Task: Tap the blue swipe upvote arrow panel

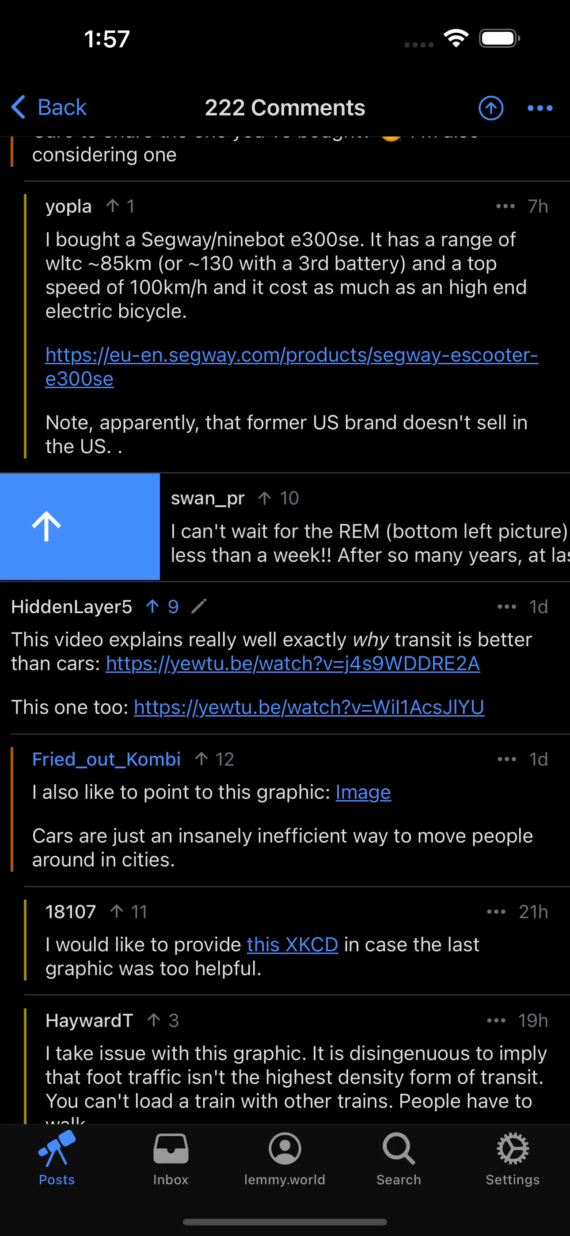Action: (x=80, y=526)
